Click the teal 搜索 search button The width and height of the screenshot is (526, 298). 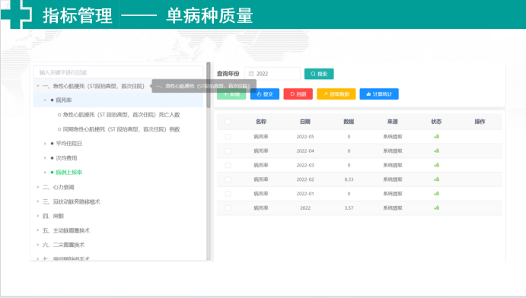[319, 74]
